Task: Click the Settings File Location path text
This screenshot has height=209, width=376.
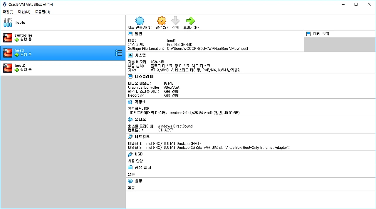Action: click(207, 49)
